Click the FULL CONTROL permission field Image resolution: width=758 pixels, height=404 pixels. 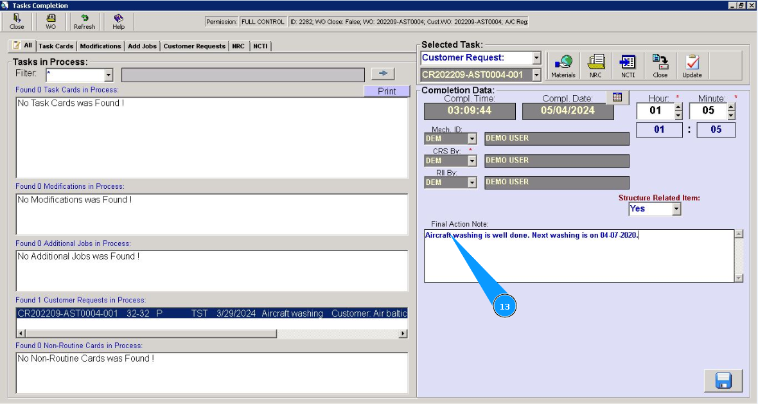[x=263, y=22]
